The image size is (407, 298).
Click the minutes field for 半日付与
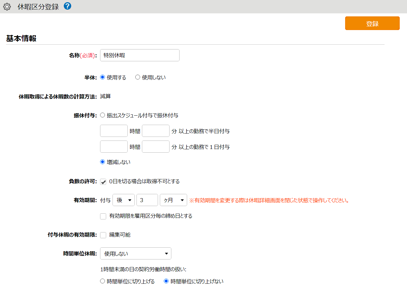point(156,131)
